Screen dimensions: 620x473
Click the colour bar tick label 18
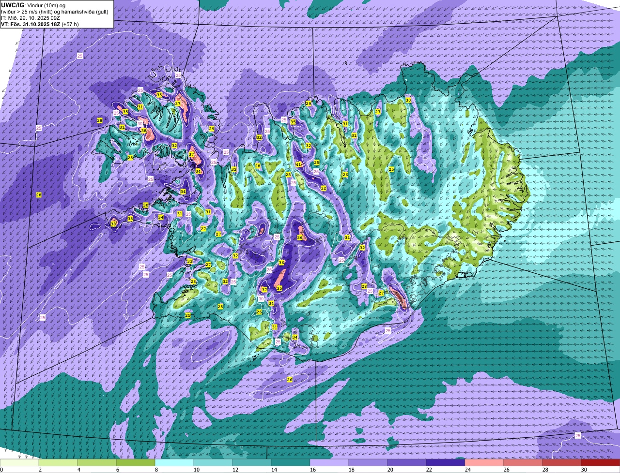352,470
